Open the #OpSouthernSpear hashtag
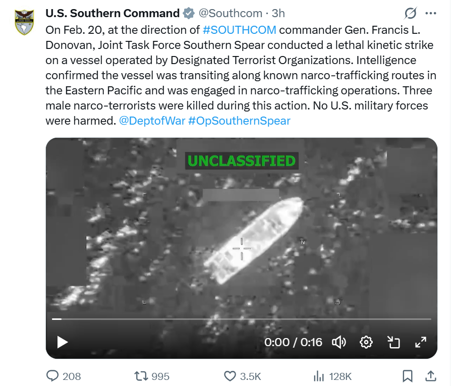Viewport: 454px width, 386px height. coord(239,121)
